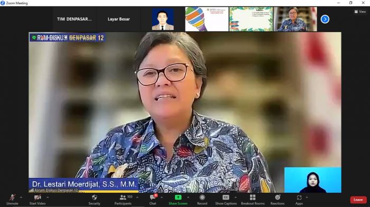
Task: Select man in suit video thumbnail
Action: (163, 19)
